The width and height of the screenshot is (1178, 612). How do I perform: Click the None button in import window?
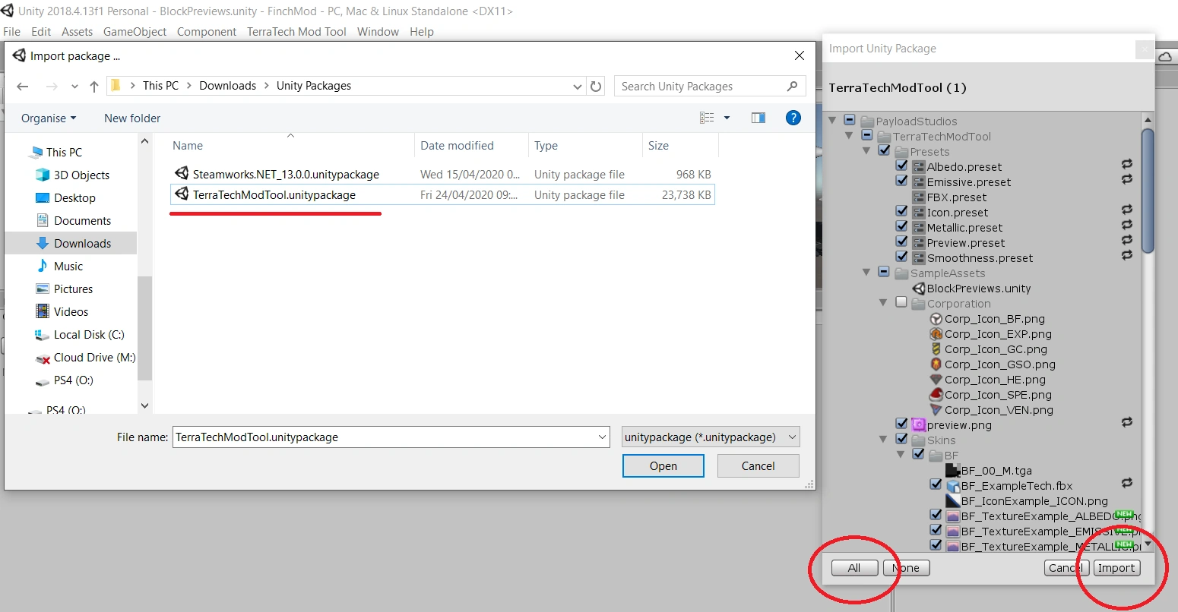pos(907,568)
